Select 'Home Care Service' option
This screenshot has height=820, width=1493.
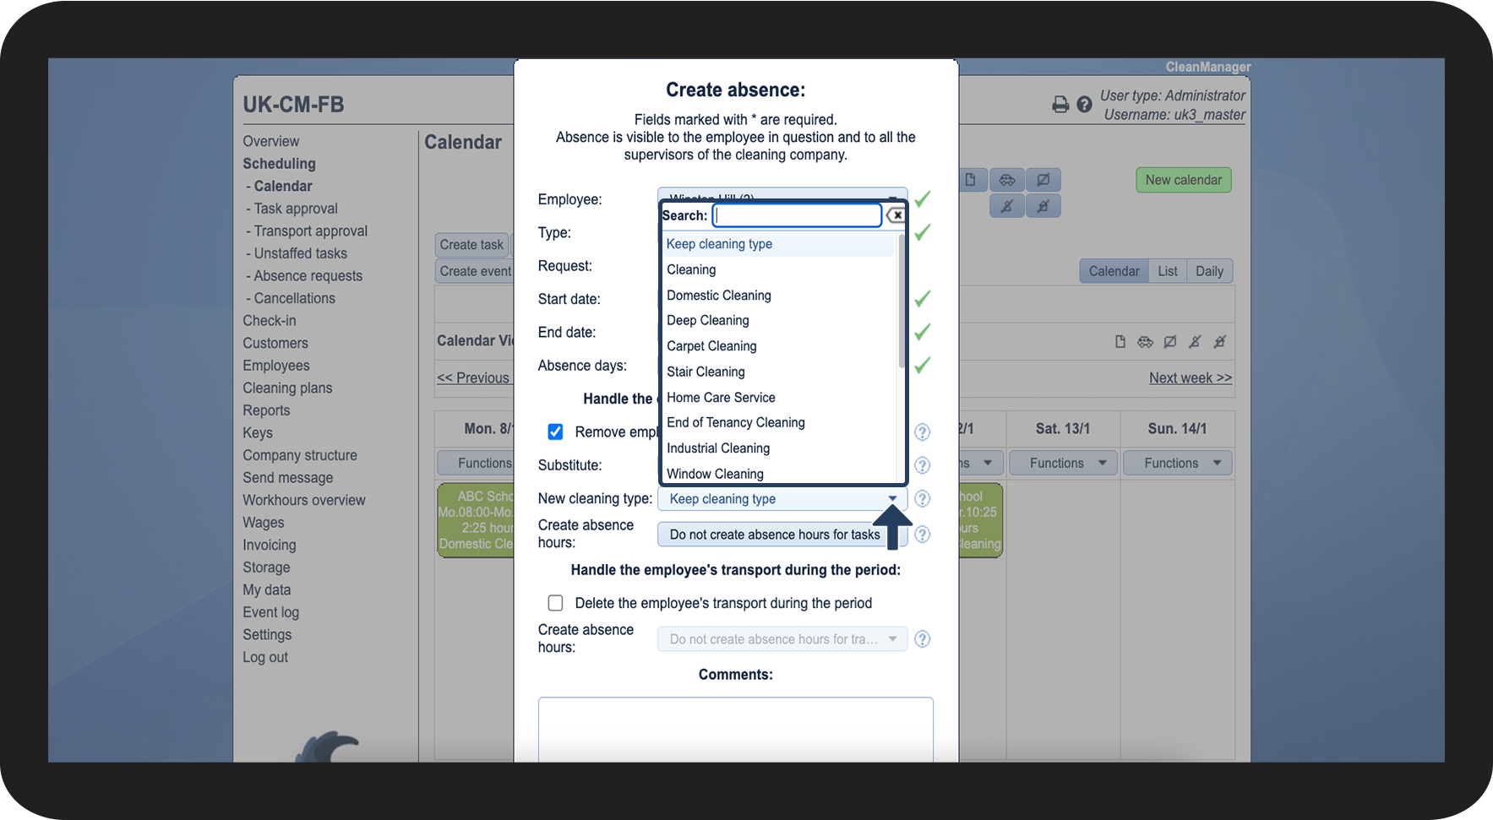coord(777,398)
